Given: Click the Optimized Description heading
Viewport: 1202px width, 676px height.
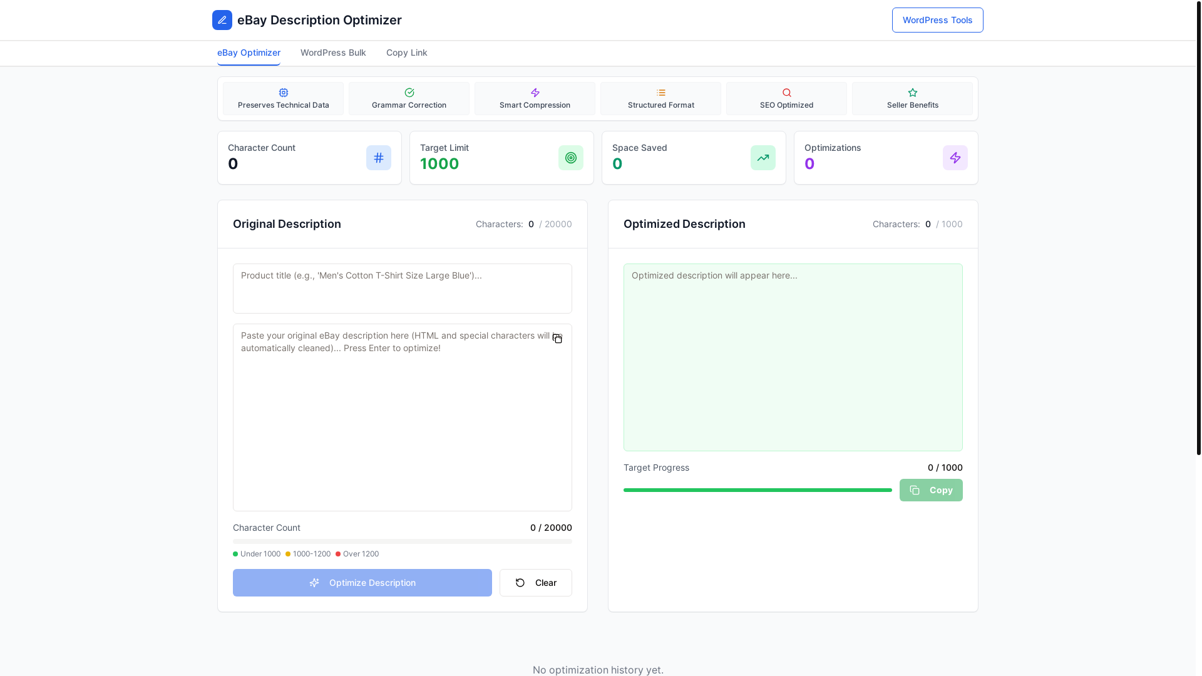Looking at the screenshot, I should (684, 224).
